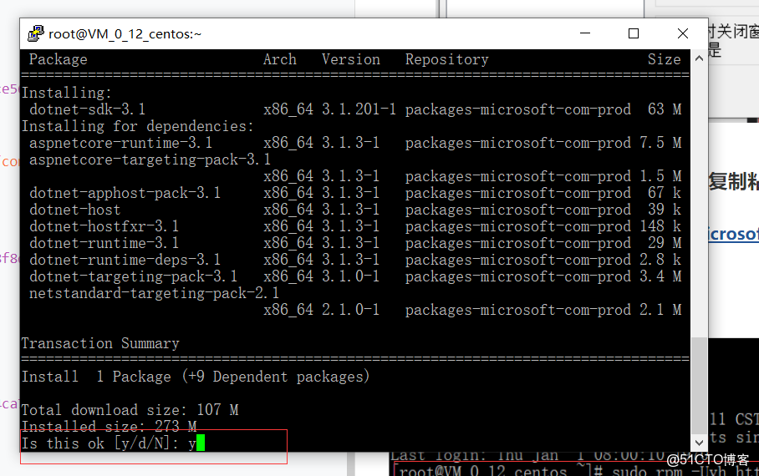The height and width of the screenshot is (476, 759).
Task: Click the 'Size' column header
Action: 665,59
